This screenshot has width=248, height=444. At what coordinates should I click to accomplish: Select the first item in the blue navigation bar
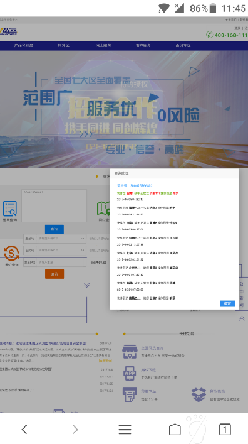tap(24, 45)
